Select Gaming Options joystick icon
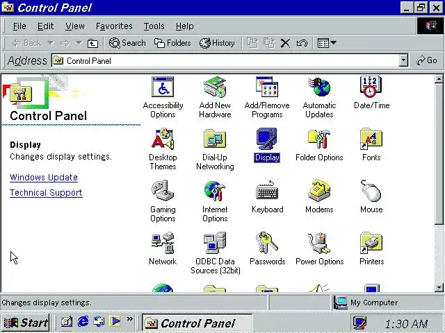 163,201
